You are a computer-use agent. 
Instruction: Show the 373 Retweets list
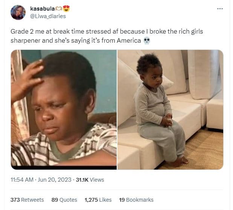point(27,200)
